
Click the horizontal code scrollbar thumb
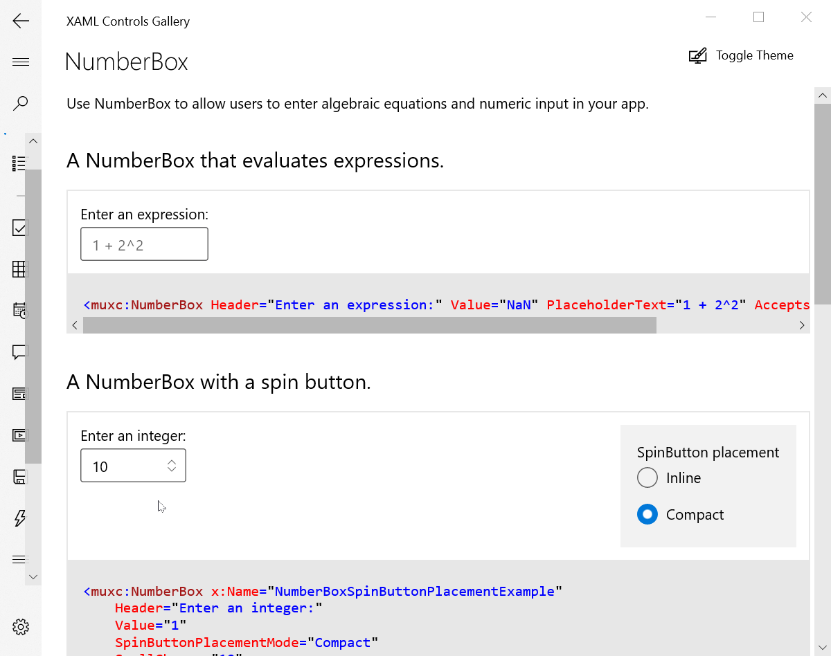369,325
